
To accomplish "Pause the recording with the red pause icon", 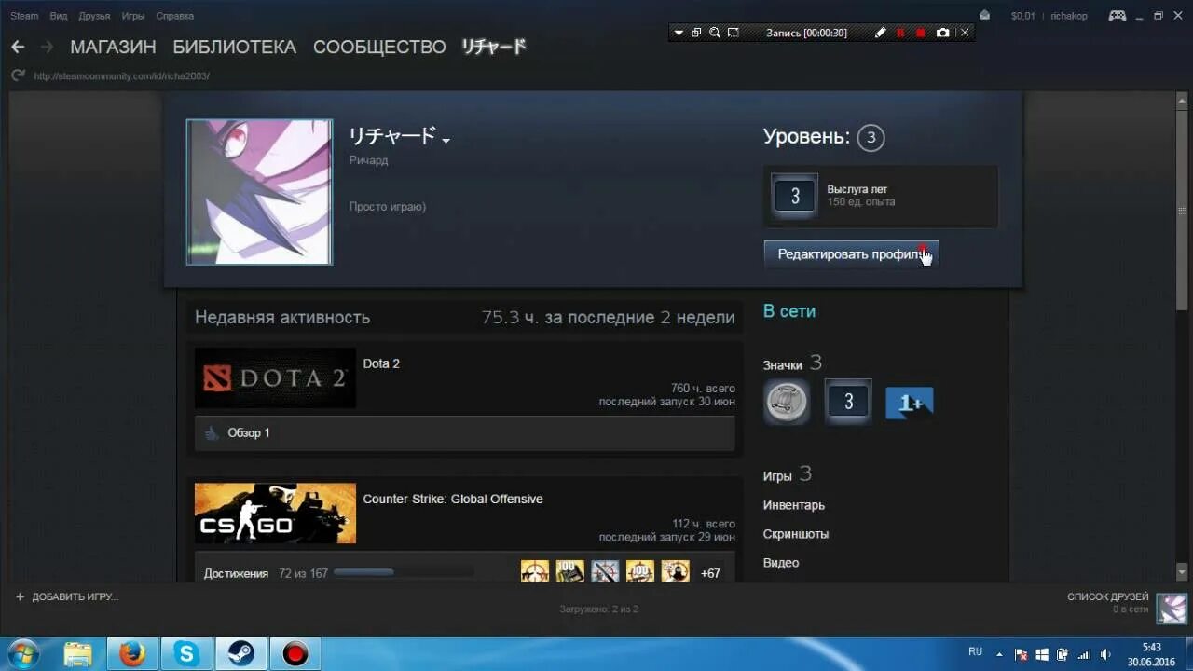I will tap(900, 33).
